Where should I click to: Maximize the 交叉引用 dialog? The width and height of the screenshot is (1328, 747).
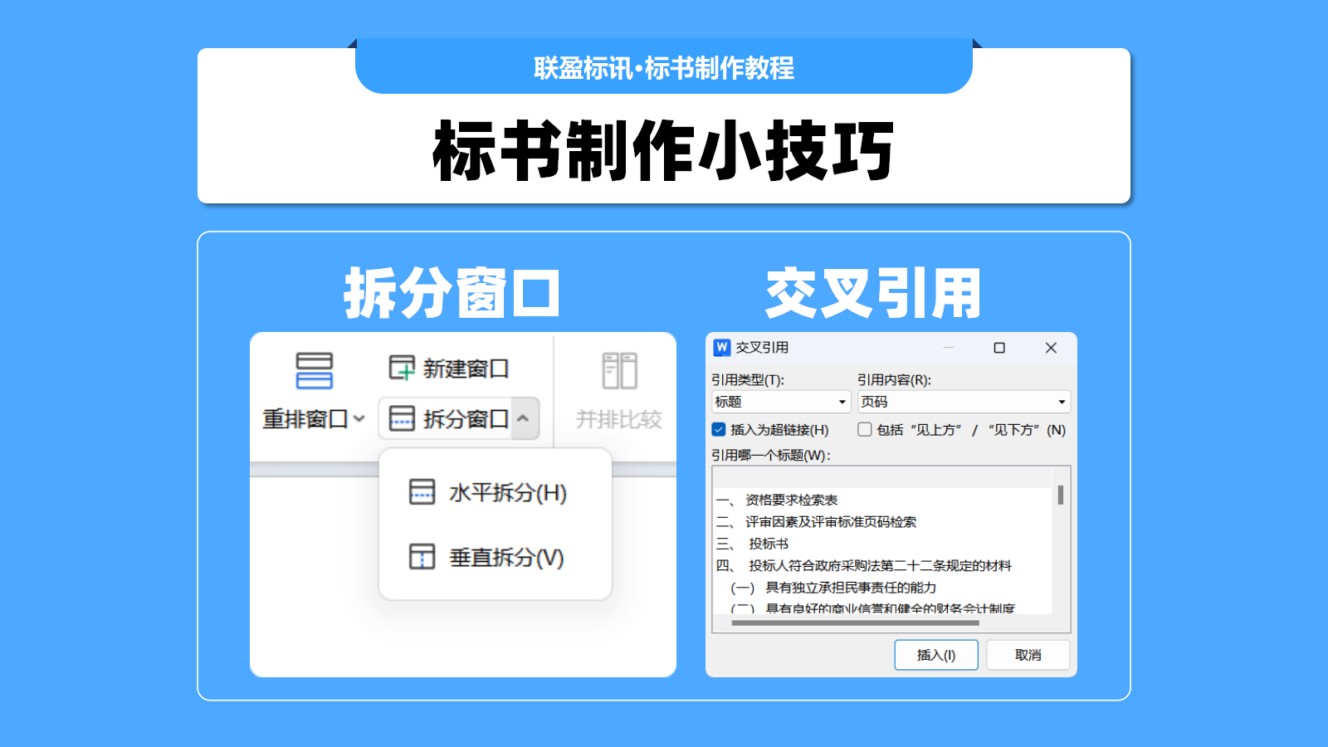[x=999, y=348]
